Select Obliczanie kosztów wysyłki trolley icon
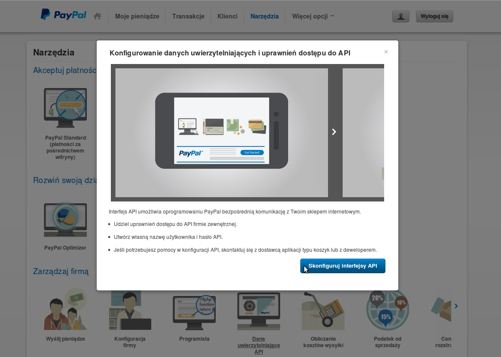The image size is (501, 357). coord(323,310)
